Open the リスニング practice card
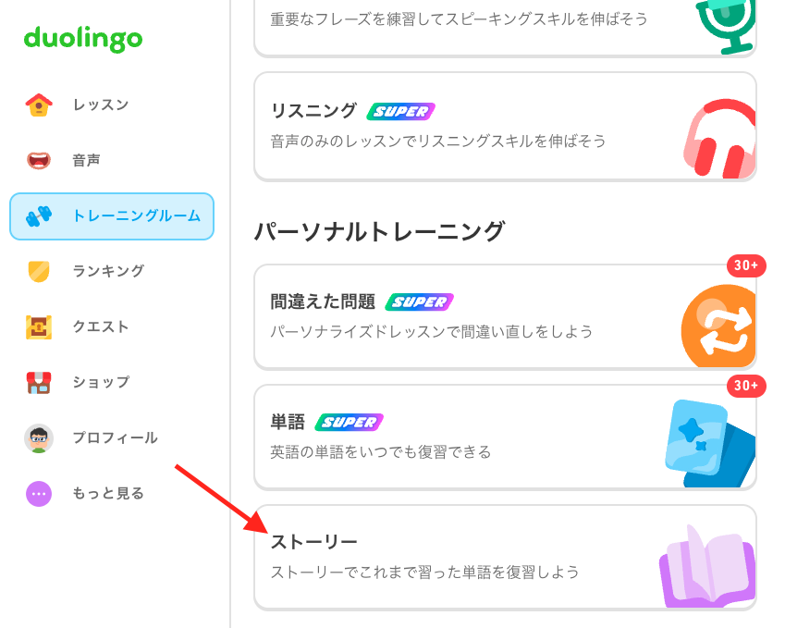Image resolution: width=785 pixels, height=628 pixels. tap(505, 126)
